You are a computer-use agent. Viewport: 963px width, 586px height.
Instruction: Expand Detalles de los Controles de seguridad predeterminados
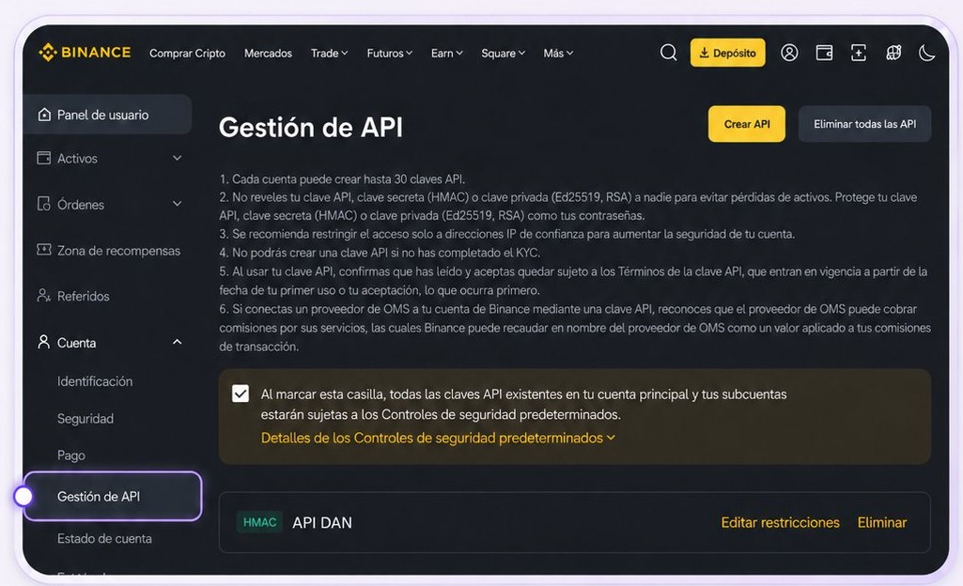[x=438, y=438]
